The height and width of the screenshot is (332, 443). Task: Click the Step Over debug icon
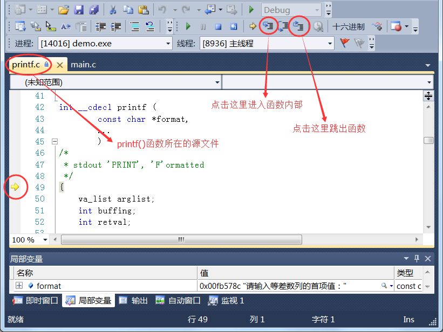click(284, 26)
